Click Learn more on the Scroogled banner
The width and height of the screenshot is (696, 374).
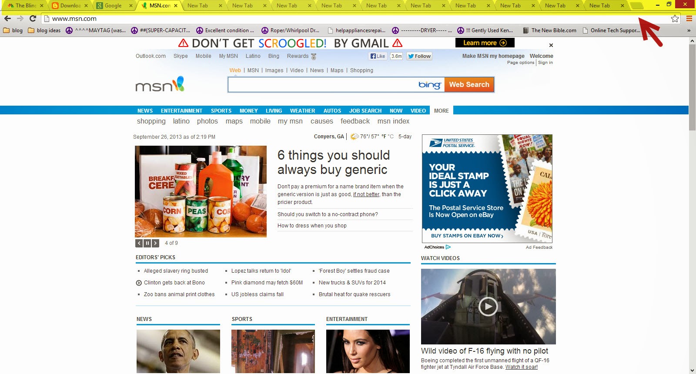click(485, 43)
